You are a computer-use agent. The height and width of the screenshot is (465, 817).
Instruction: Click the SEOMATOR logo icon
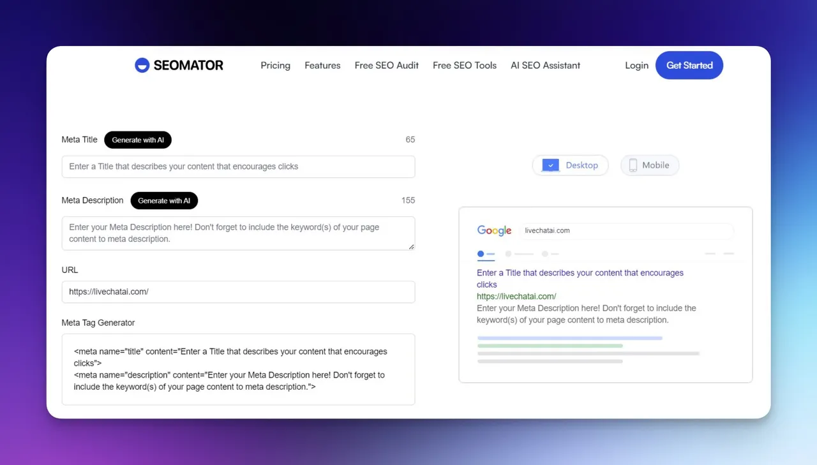(x=142, y=65)
